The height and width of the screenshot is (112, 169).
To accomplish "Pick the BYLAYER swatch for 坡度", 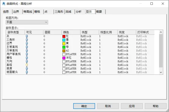I will click(64, 69).
